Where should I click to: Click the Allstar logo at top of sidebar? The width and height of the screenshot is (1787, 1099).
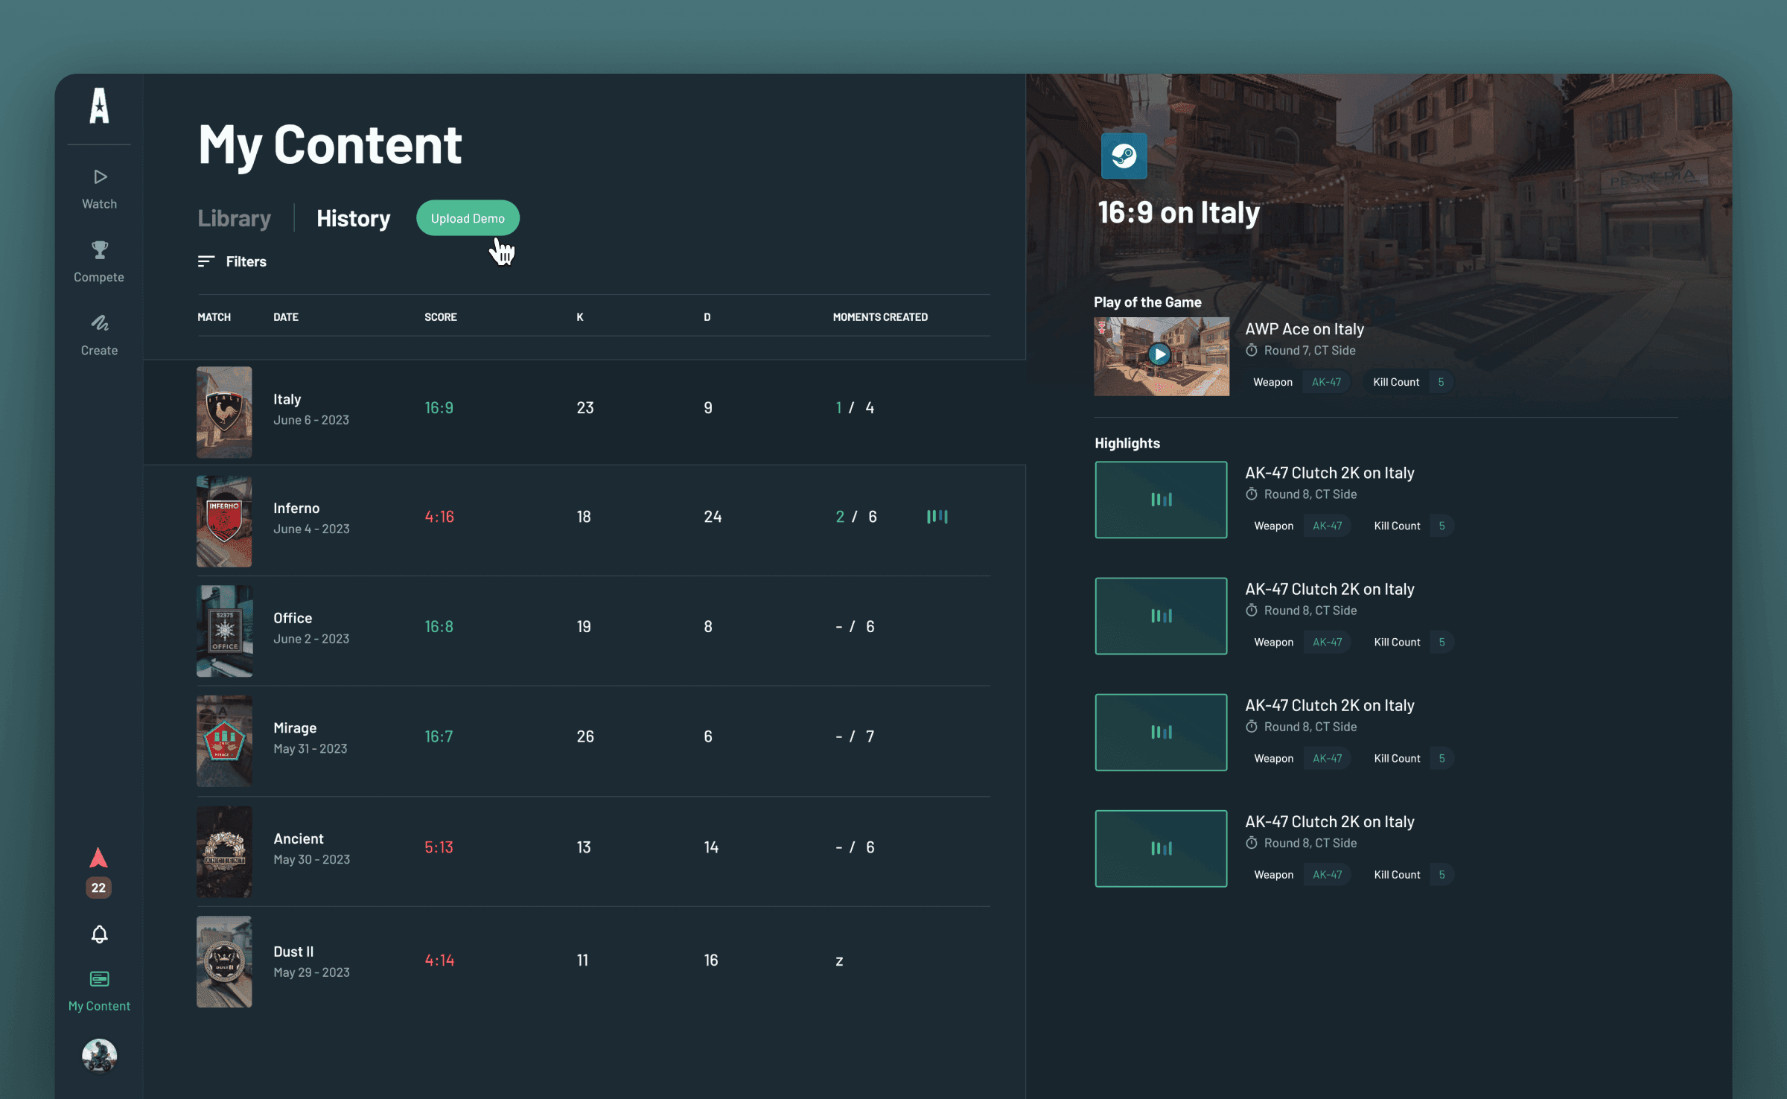99,105
